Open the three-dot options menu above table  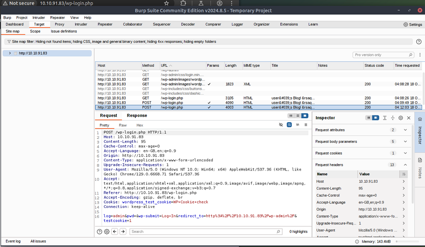[420, 55]
